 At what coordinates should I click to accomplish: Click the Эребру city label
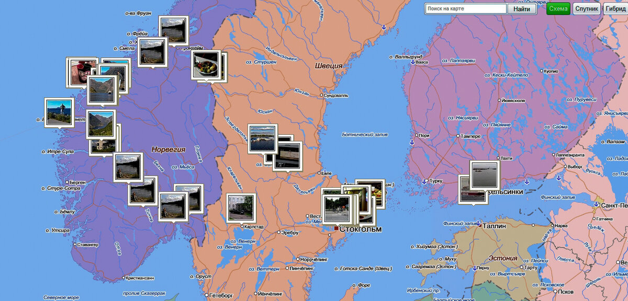click(289, 233)
